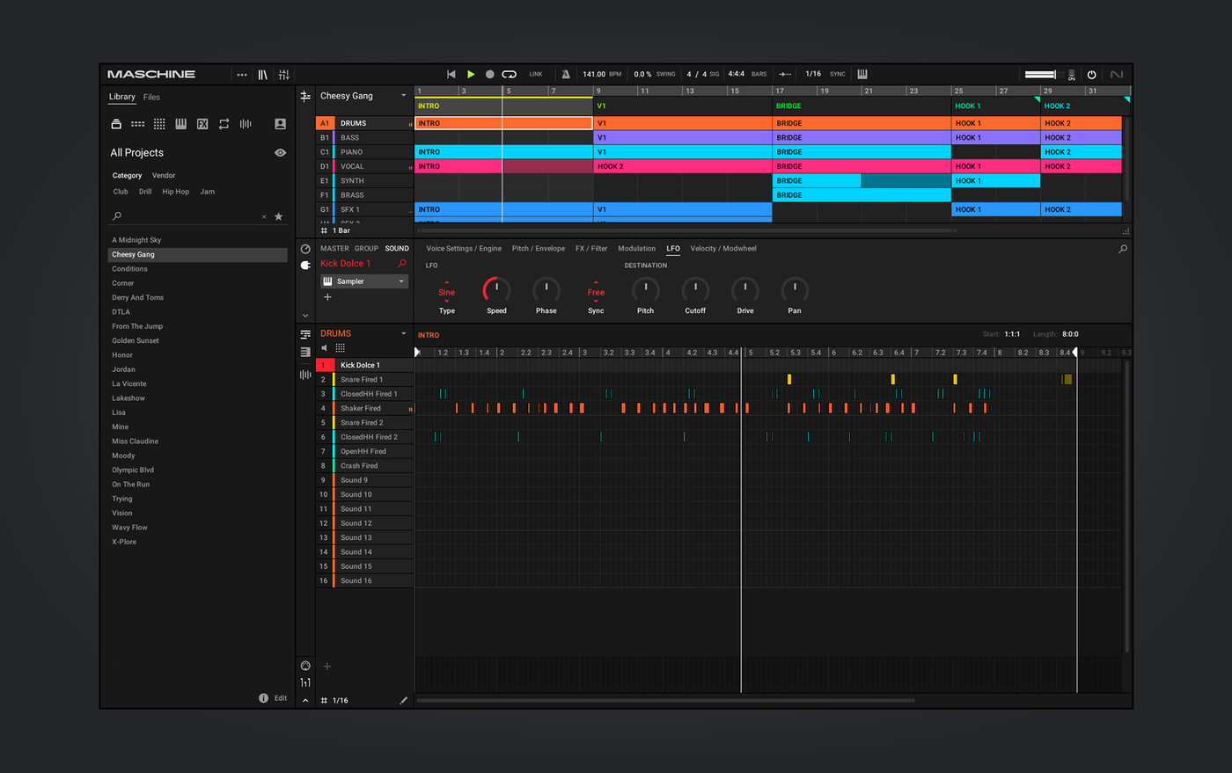Toggle the loop button in transport
The width and height of the screenshot is (1232, 773).
[x=509, y=75]
